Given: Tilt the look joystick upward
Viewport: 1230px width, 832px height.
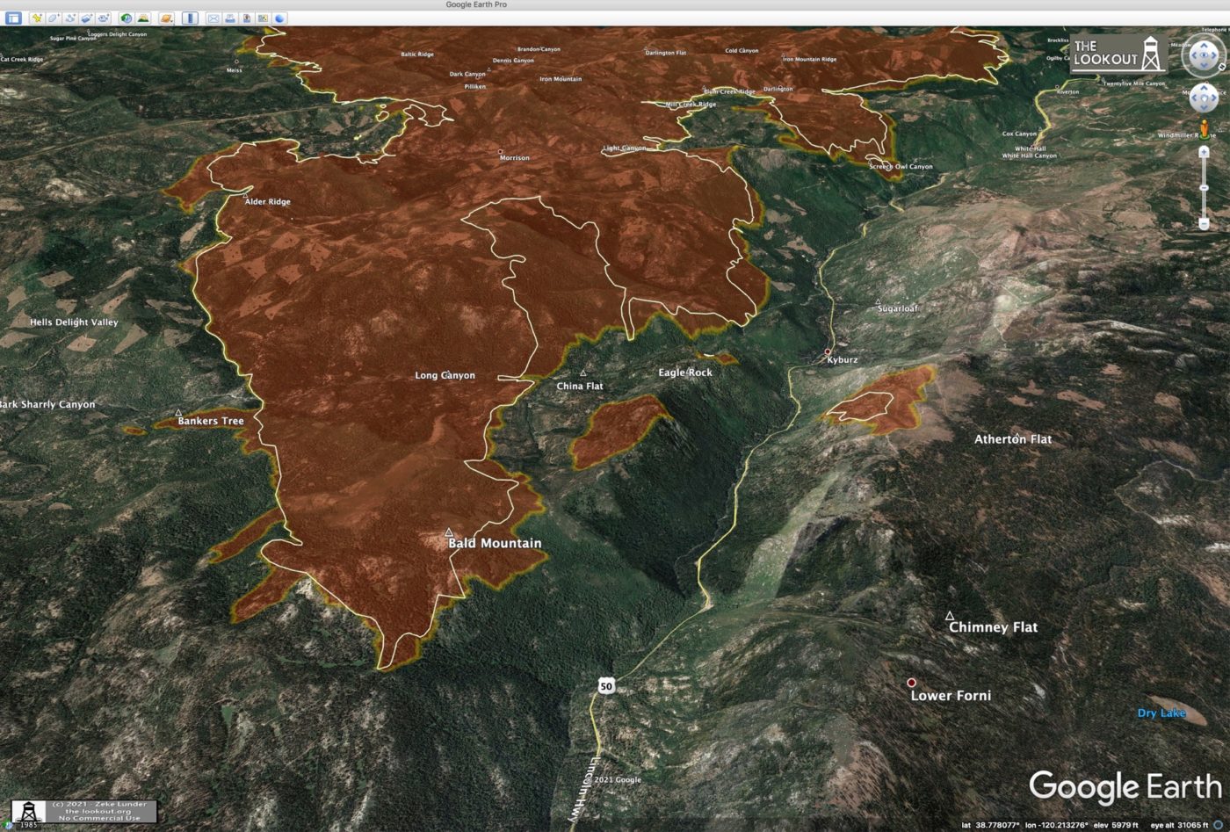Looking at the screenshot, I should click(x=1204, y=46).
